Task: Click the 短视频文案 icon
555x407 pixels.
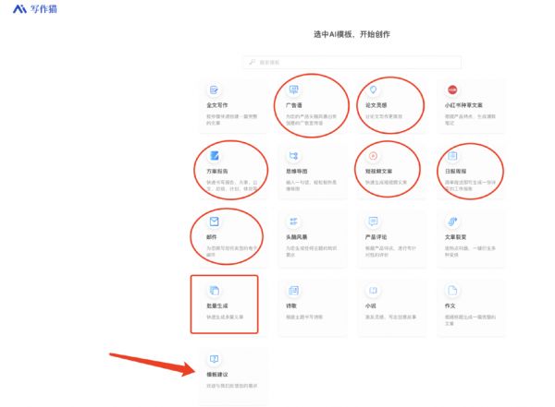Action: pos(374,156)
